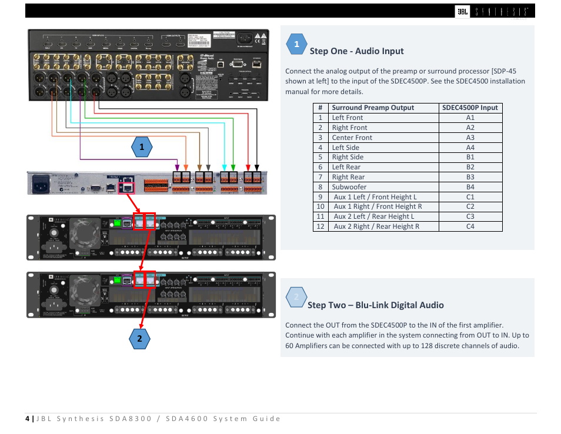This screenshot has height=434, width=561.
Task: Click the 'B2' input cell
Action: (470, 167)
